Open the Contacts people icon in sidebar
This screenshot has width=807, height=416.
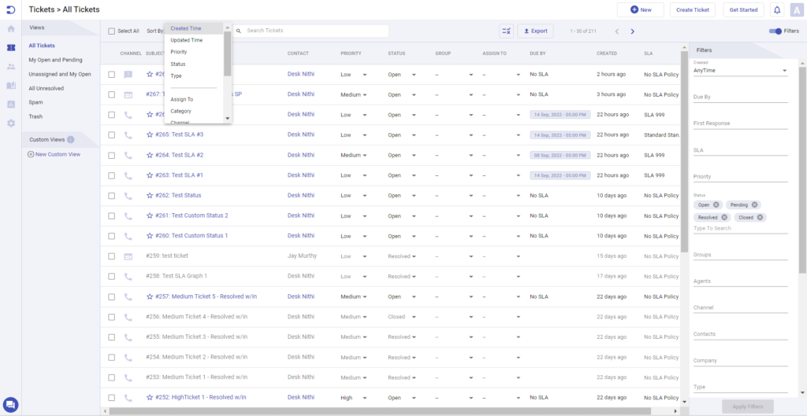coord(11,67)
